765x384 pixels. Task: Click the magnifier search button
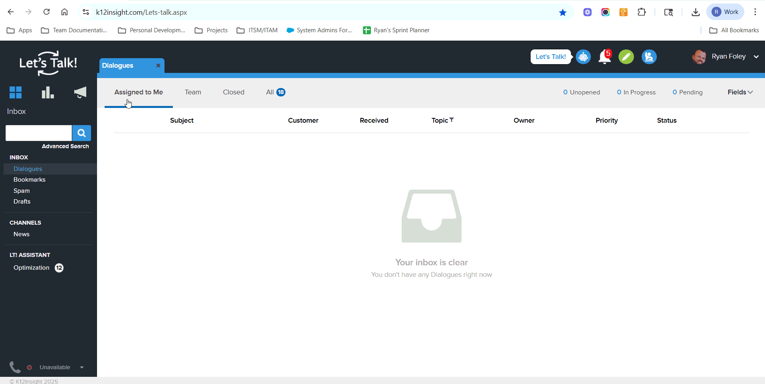[81, 133]
